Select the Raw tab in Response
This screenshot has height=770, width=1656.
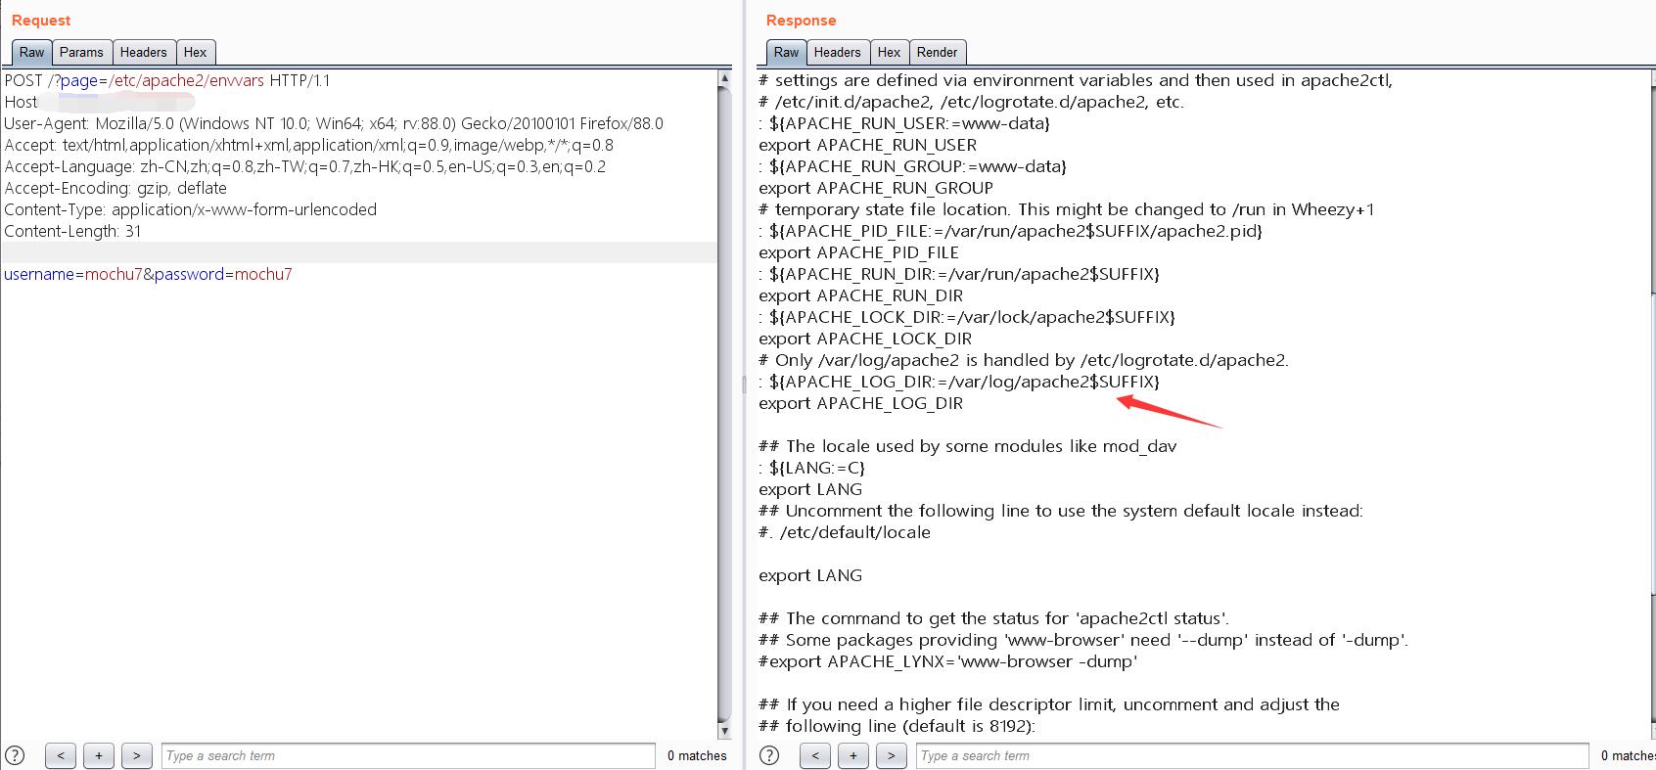787,52
